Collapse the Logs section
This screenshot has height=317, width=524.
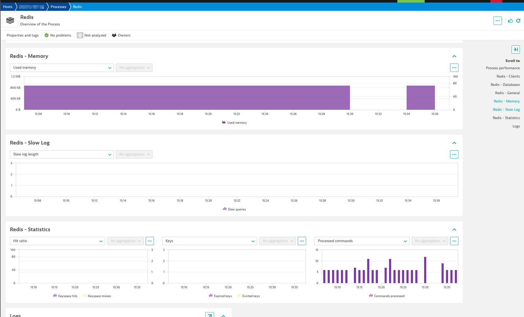(x=223, y=316)
